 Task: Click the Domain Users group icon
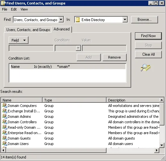click(x=5, y=143)
